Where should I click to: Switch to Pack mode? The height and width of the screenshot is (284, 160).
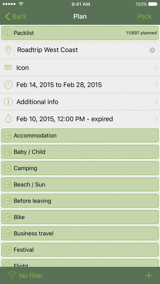click(x=144, y=16)
